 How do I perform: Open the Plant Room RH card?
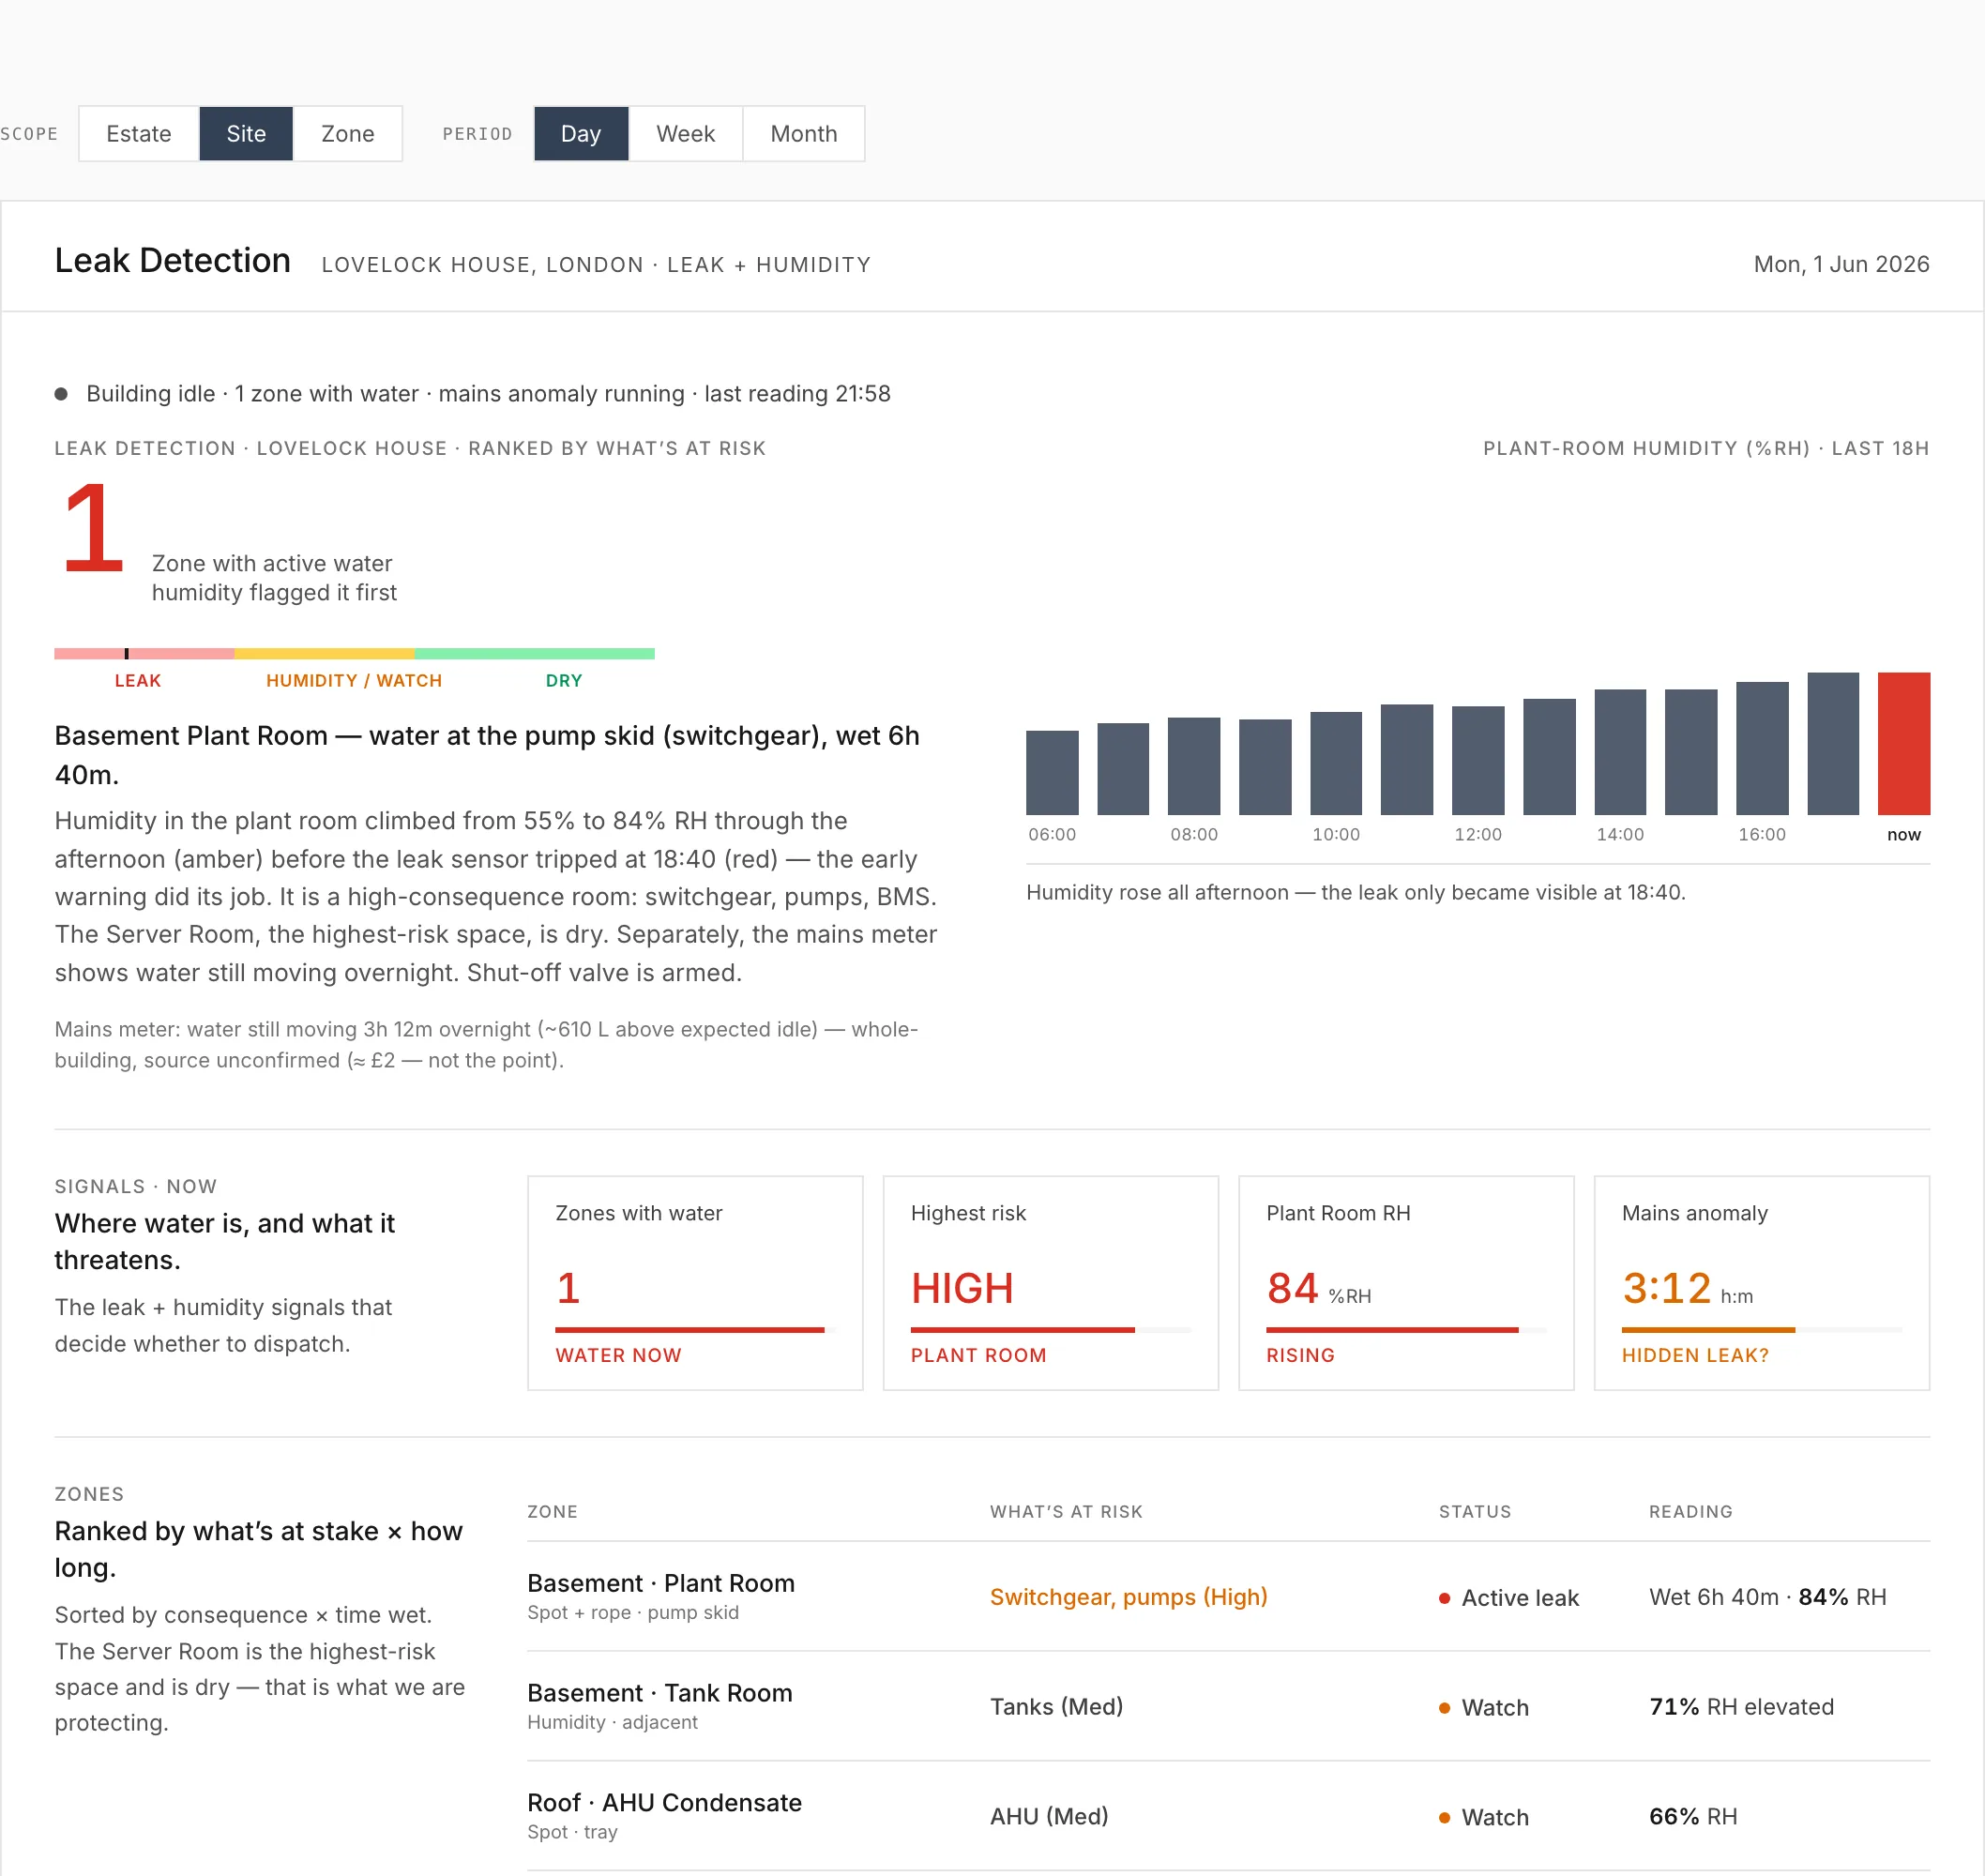tap(1406, 1283)
